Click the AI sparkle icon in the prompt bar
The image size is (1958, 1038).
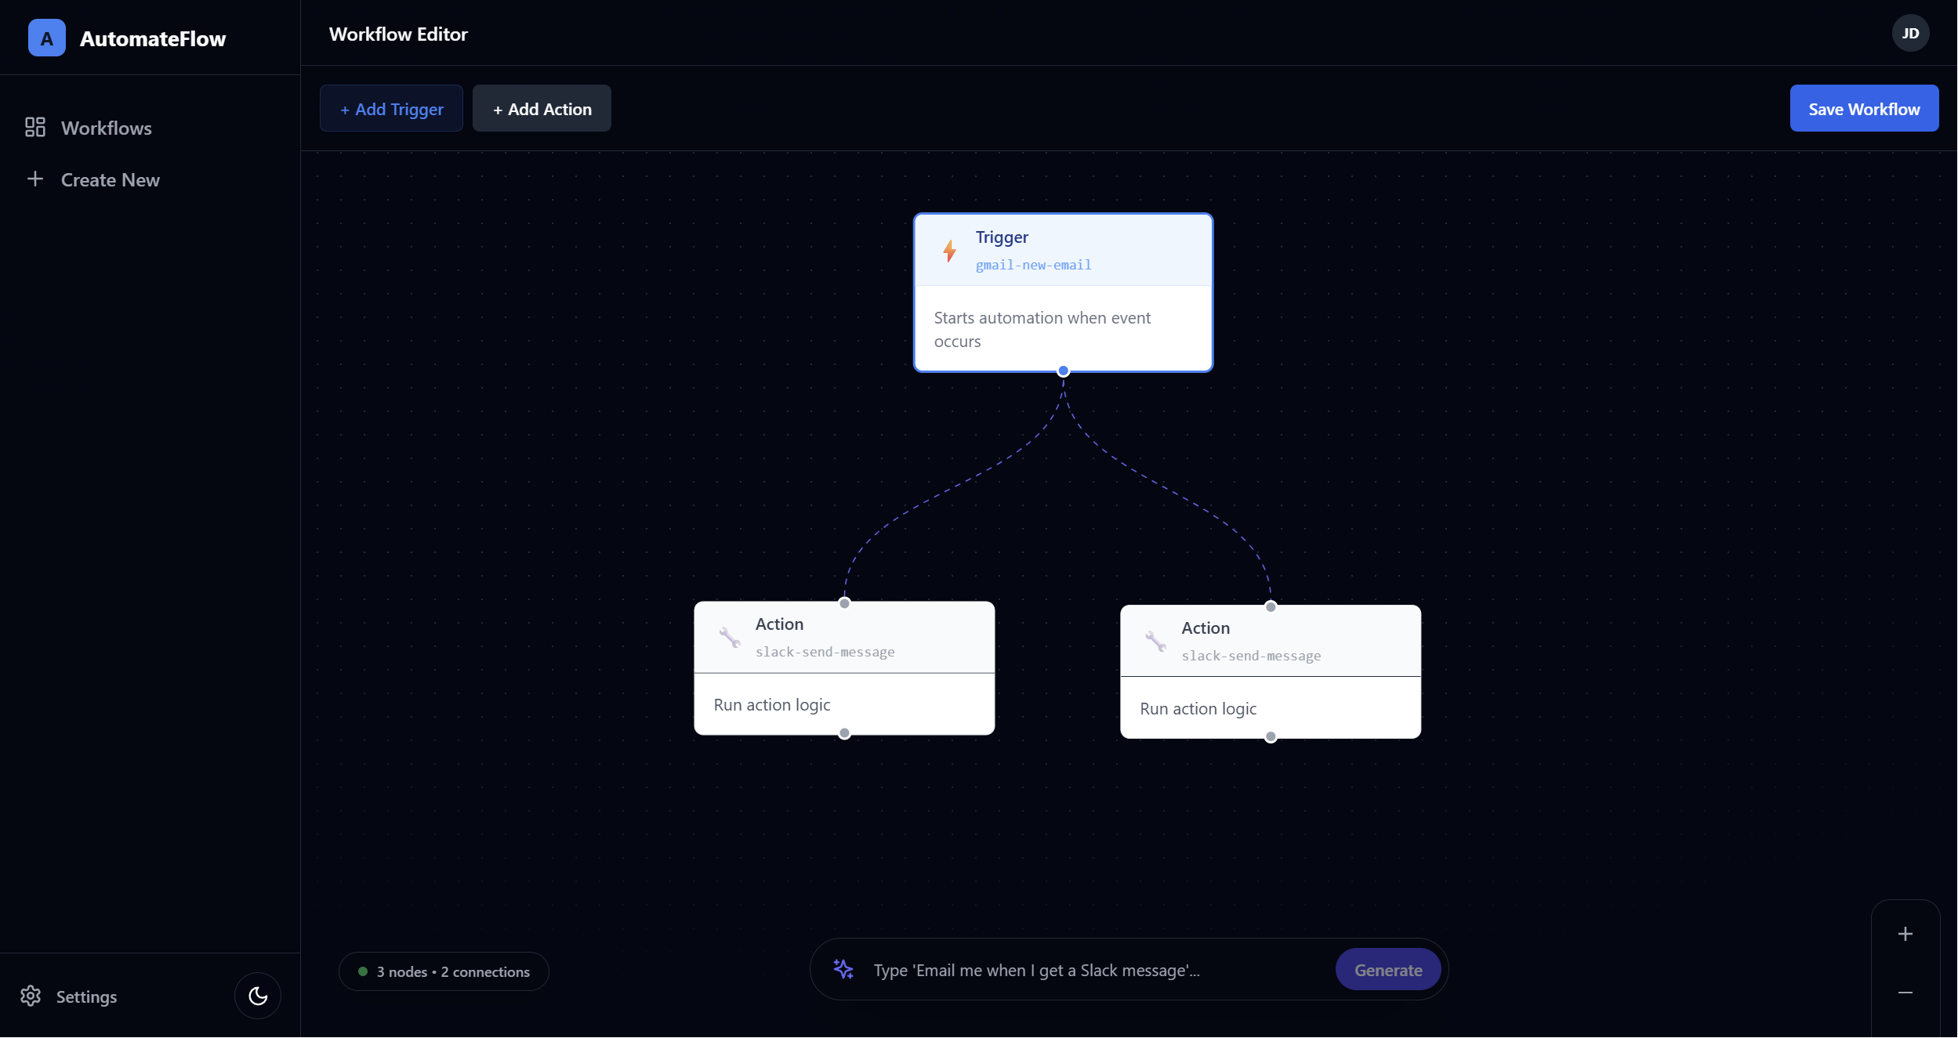(843, 969)
